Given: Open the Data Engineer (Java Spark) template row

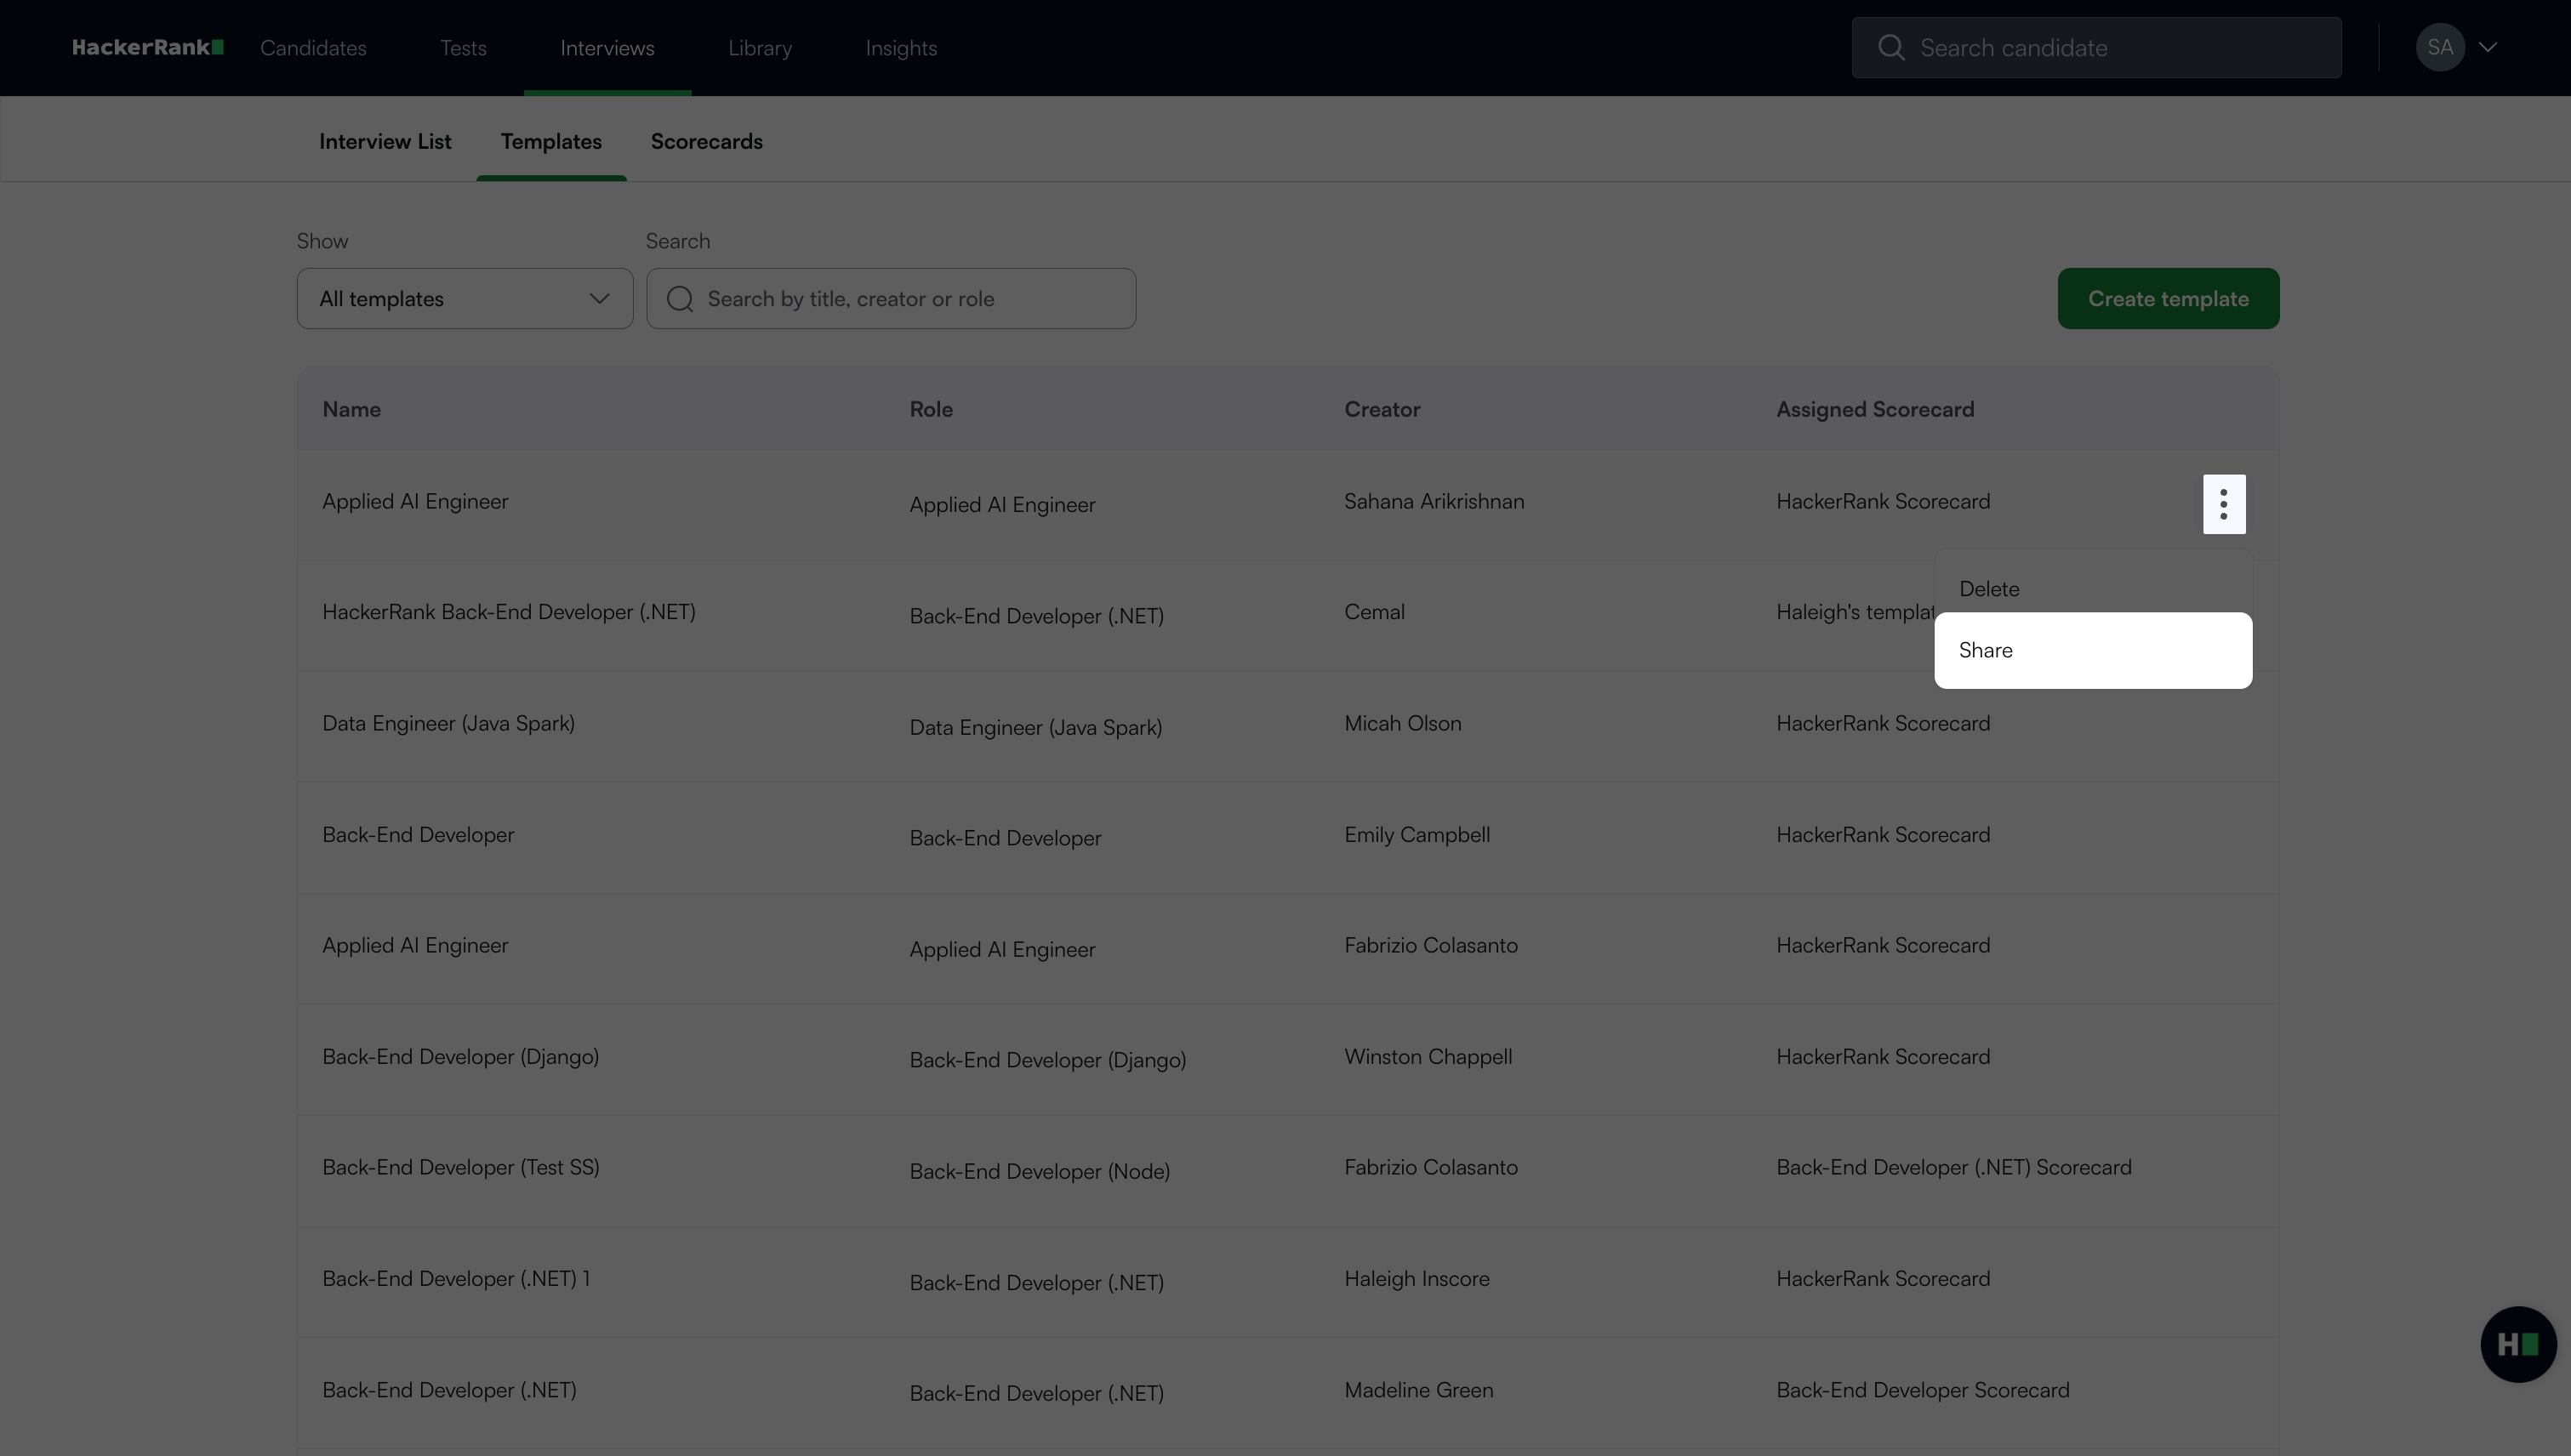Looking at the screenshot, I should click(448, 723).
